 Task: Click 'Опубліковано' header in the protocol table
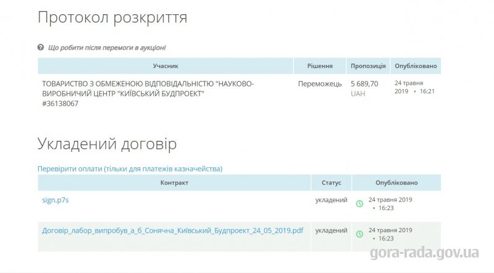[416, 66]
